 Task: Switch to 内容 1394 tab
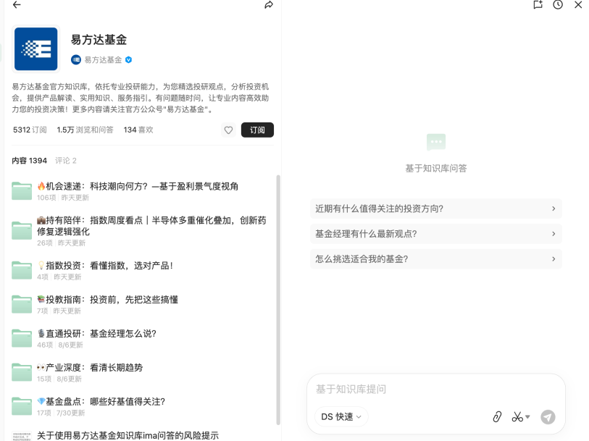[29, 161]
